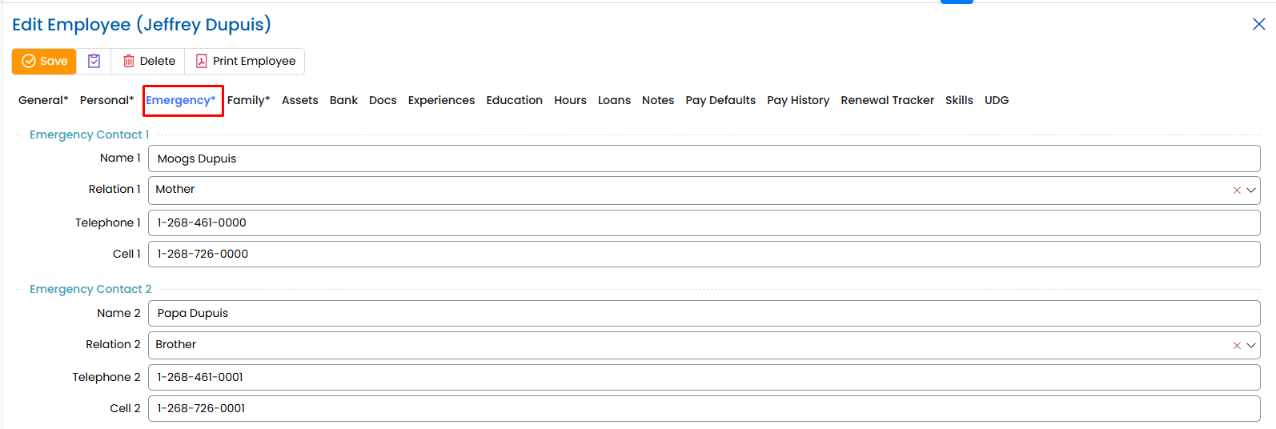The image size is (1276, 429).
Task: Clear the Relation 1 selection
Action: (x=1237, y=190)
